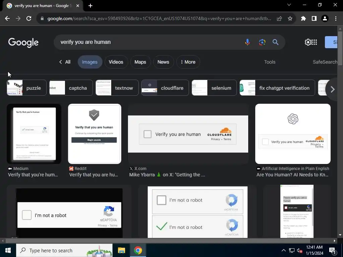
Task: Click the vertical page scrollbar
Action: 340,48
